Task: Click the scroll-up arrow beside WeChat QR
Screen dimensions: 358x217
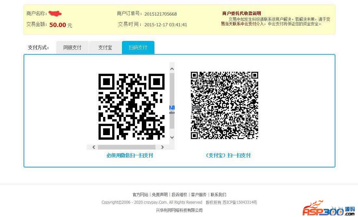Action: click(x=172, y=69)
